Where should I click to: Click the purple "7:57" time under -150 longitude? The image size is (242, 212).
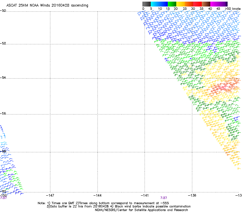click(x=3, y=198)
